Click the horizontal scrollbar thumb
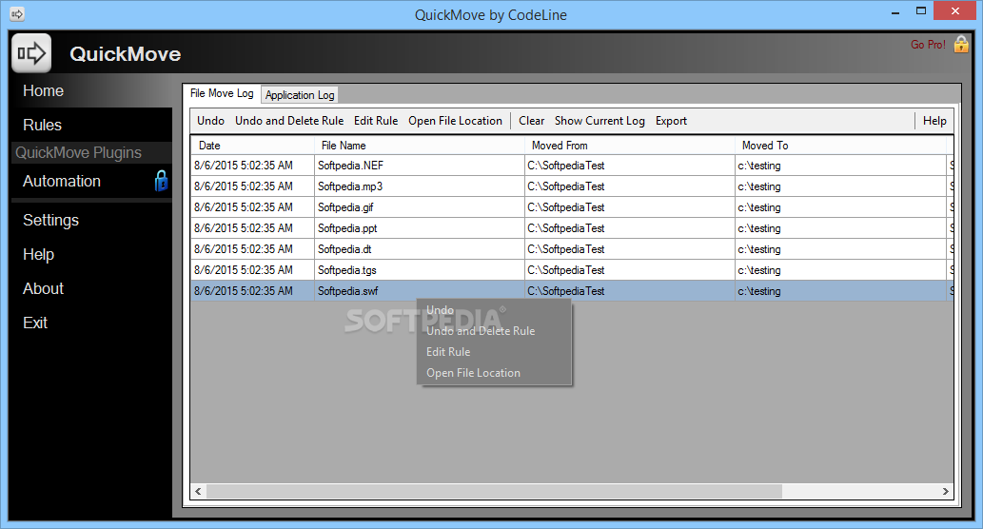Viewport: 983px width, 529px height. coord(494,491)
